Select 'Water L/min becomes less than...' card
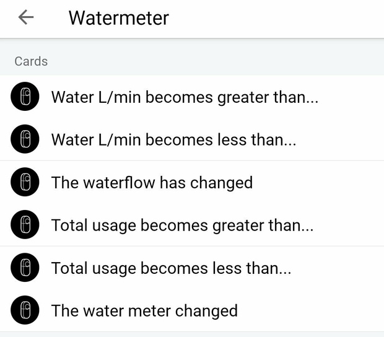 coord(192,139)
